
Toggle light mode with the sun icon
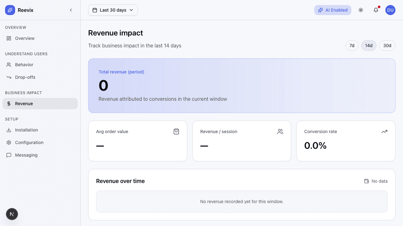361,10
